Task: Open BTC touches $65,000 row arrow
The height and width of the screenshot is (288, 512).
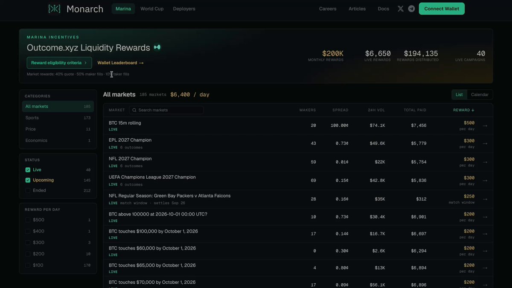Action: 485,268
